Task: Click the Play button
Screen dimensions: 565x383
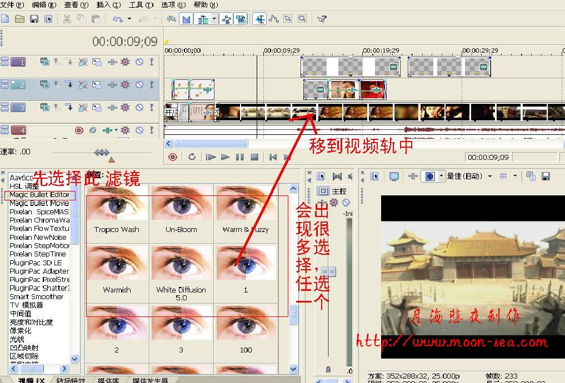Action: tap(225, 157)
